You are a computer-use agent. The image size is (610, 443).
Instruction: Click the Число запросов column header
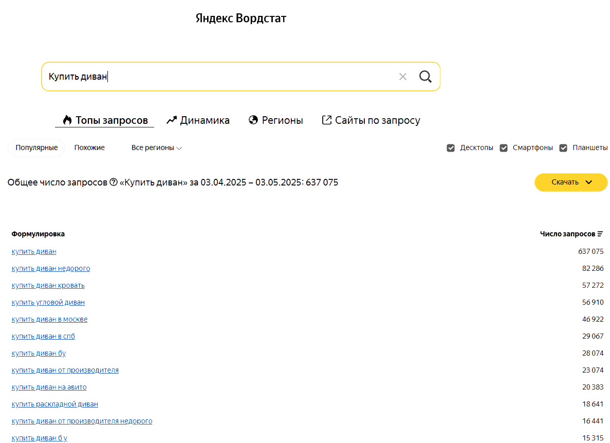(x=567, y=234)
